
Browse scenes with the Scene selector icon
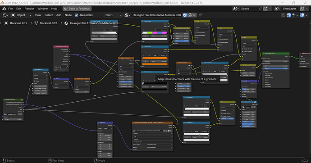click(236, 9)
